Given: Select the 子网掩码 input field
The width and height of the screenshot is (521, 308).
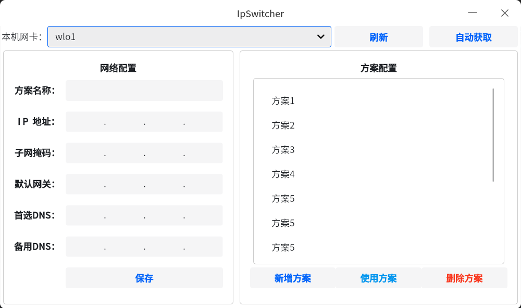Looking at the screenshot, I should [144, 153].
